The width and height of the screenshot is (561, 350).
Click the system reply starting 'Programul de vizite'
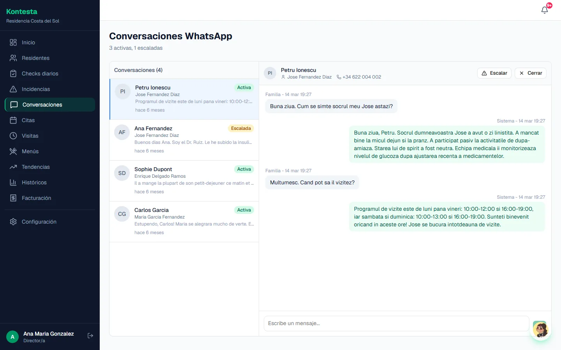pyautogui.click(x=447, y=217)
